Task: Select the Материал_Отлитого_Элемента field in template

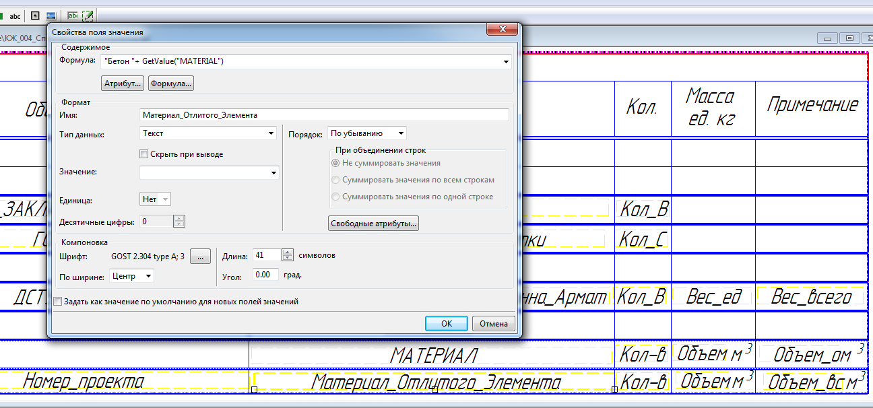Action: pos(435,382)
